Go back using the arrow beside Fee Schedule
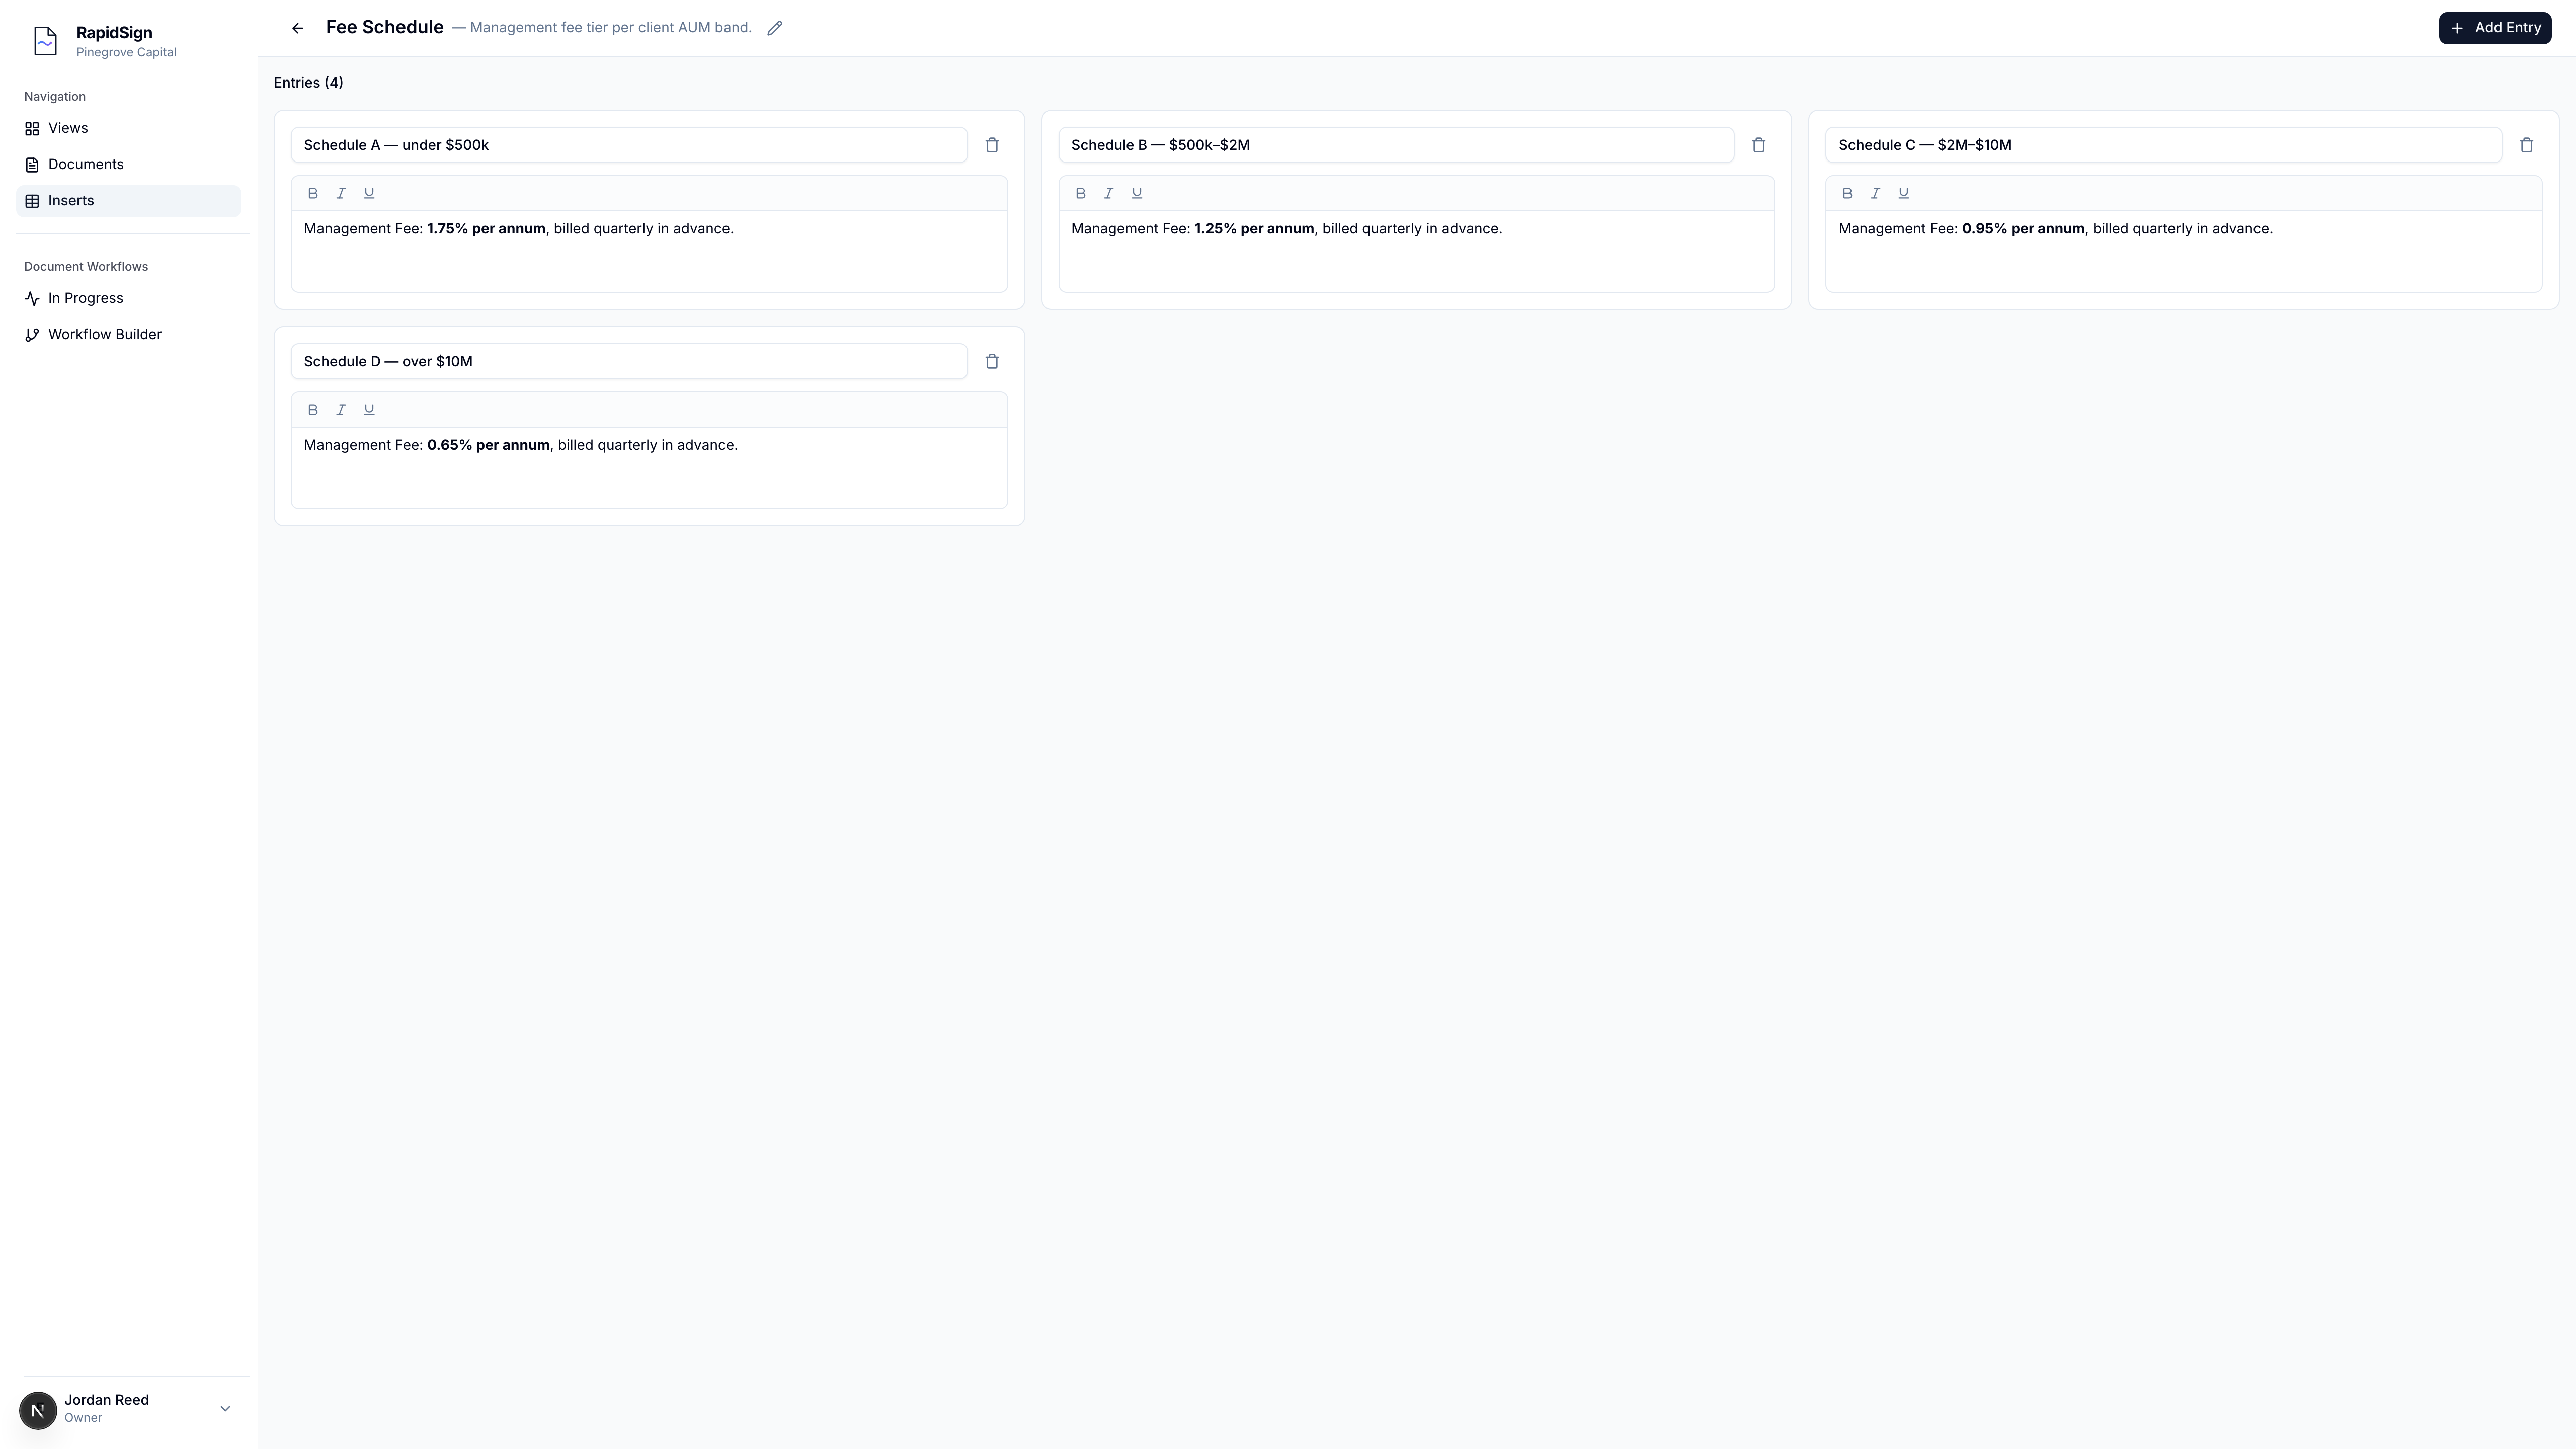Screen dimensions: 2576x1449 tap(297, 28)
